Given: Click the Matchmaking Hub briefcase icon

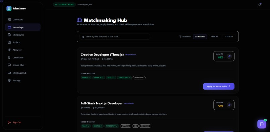Looking at the screenshot, I should point(79,20).
